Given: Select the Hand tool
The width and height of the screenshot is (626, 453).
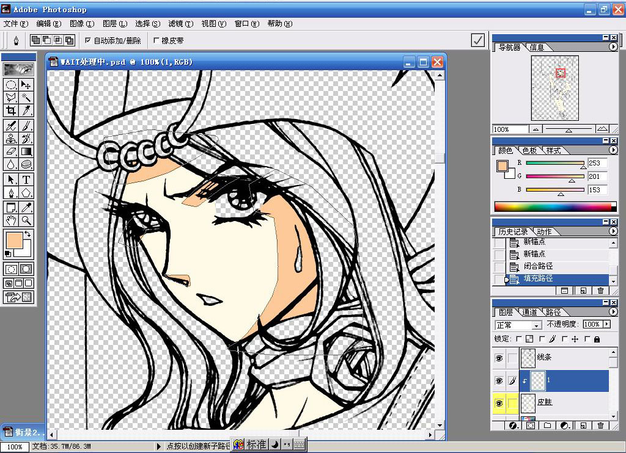Looking at the screenshot, I should [x=11, y=220].
